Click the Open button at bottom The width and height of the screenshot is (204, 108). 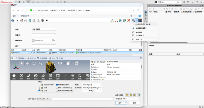(120, 103)
